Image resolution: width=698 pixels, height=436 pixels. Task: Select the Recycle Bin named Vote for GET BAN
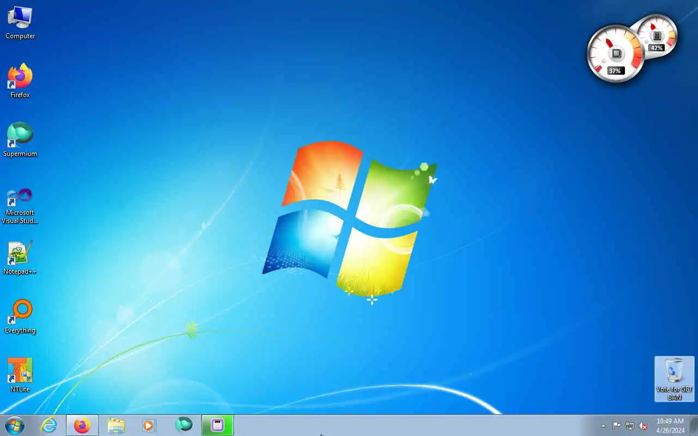tap(675, 379)
